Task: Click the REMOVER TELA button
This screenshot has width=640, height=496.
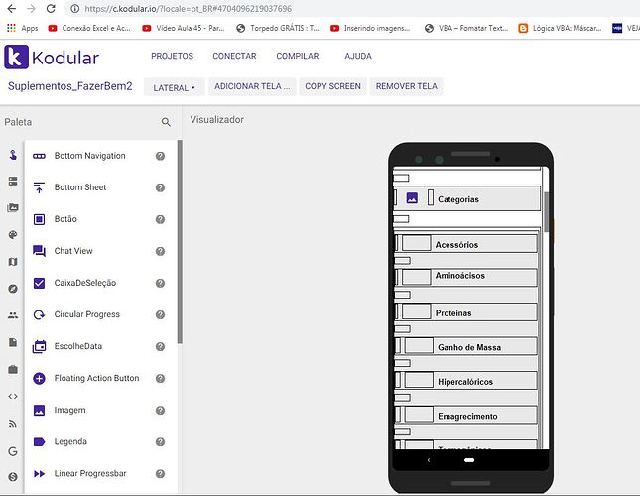Action: 406,86
